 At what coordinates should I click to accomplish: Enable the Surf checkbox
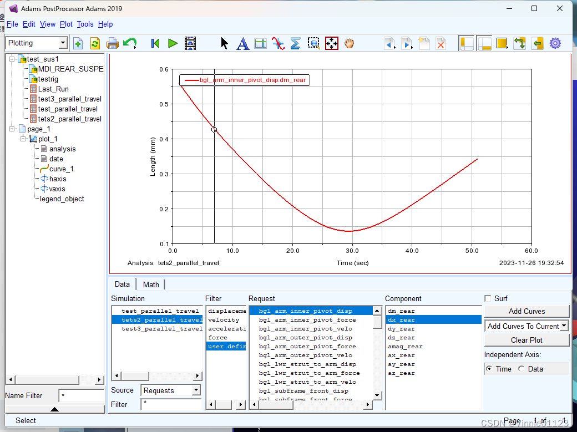click(488, 299)
